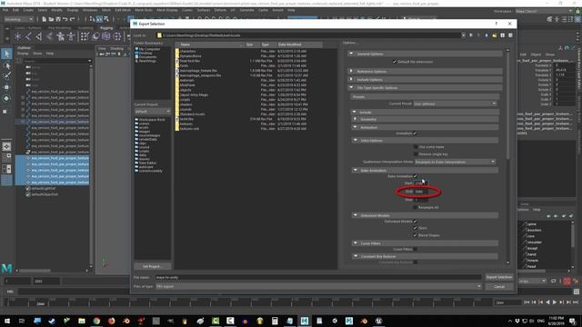Enable Remove single key checkbox
Screen dimensions: 582x327
click(x=416, y=154)
